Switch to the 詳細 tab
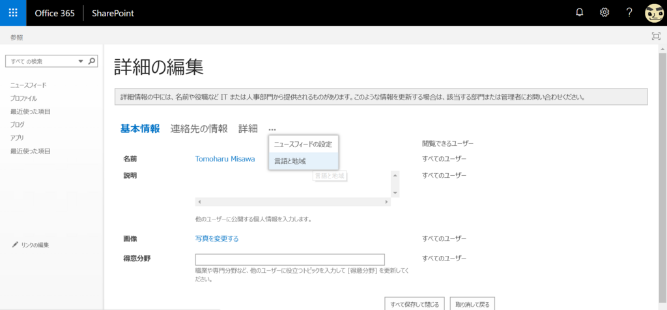667x310 pixels. tap(248, 129)
